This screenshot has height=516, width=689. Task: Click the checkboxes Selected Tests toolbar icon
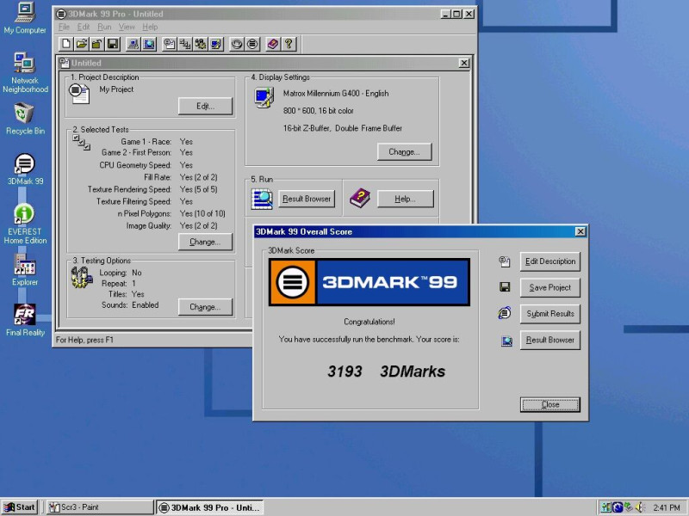point(185,44)
